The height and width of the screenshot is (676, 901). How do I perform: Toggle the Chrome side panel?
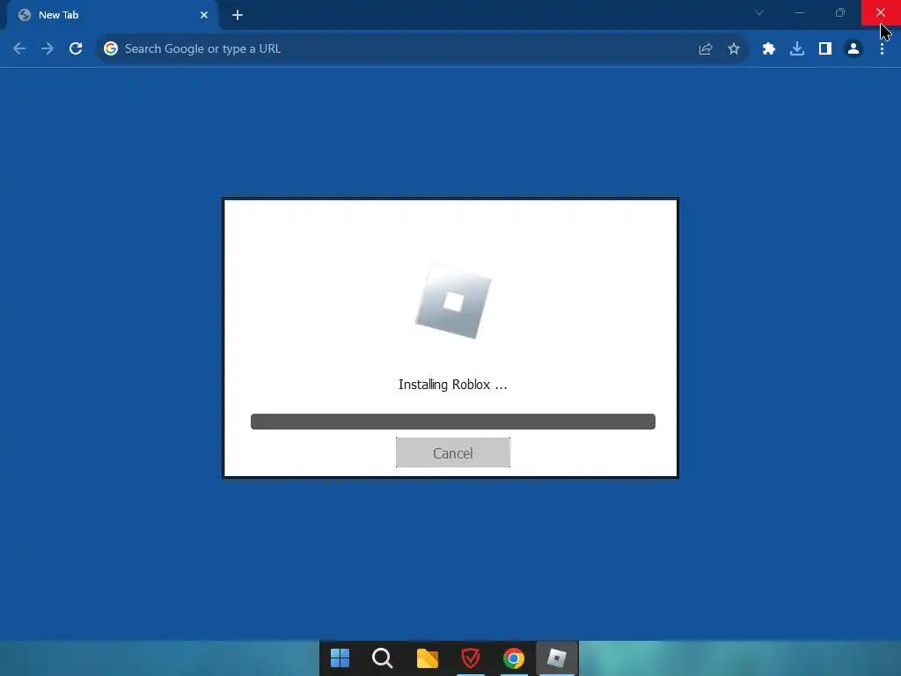[x=825, y=49]
